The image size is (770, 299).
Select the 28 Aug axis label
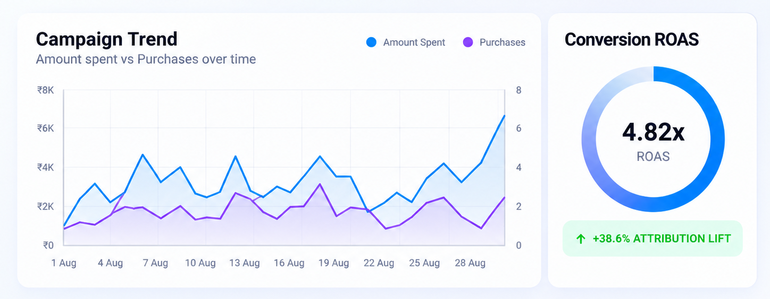(470, 263)
